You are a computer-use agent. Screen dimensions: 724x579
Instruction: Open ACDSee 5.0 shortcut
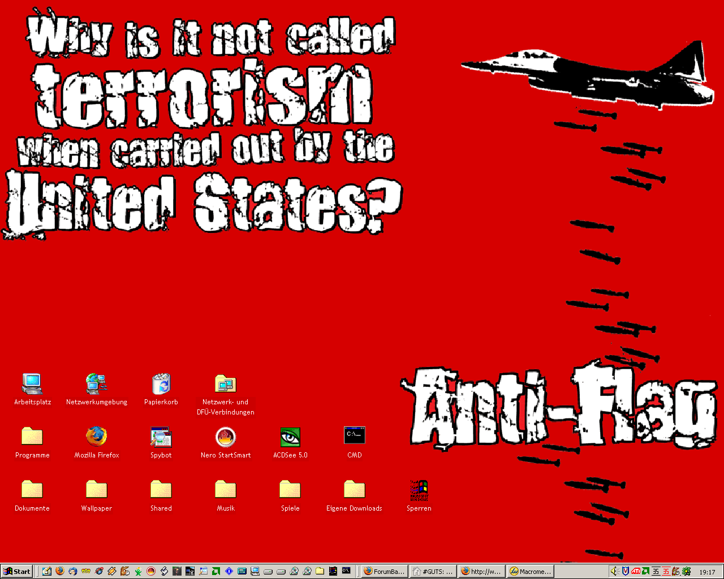coord(290,443)
